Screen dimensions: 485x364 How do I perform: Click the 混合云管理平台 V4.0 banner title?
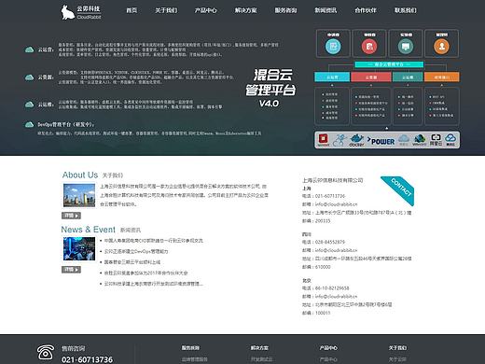point(270,88)
